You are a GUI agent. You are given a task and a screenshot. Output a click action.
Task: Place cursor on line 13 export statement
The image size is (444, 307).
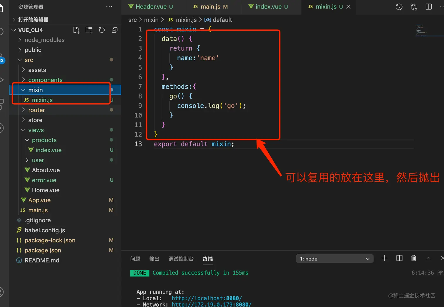coord(194,144)
